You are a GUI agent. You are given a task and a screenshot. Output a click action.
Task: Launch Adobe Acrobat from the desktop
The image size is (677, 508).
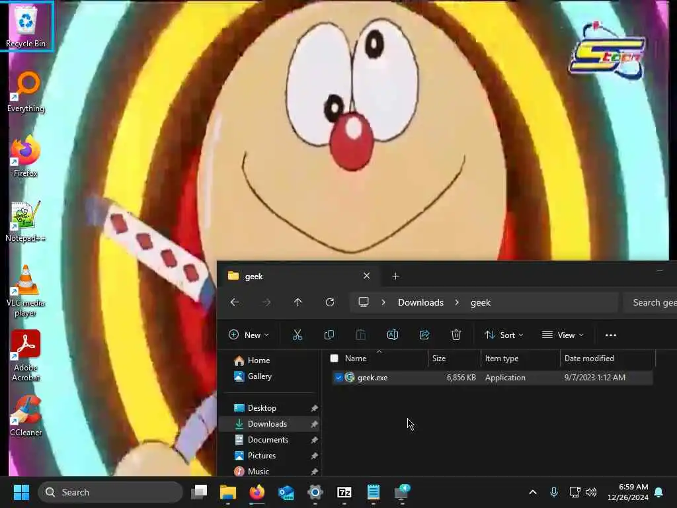[x=26, y=356]
